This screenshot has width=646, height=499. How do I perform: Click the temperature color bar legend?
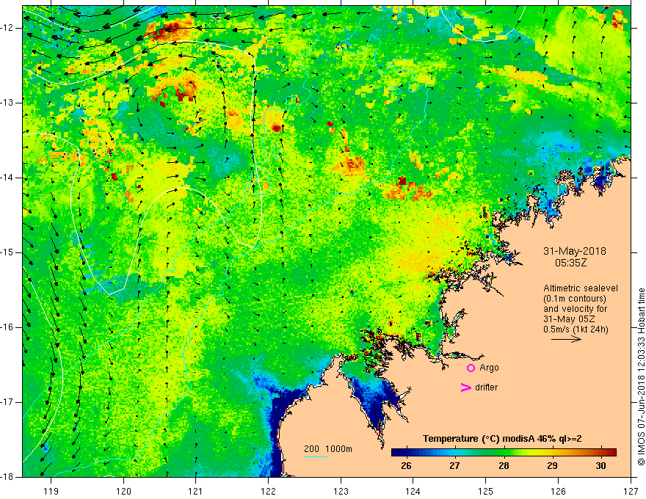(504, 453)
